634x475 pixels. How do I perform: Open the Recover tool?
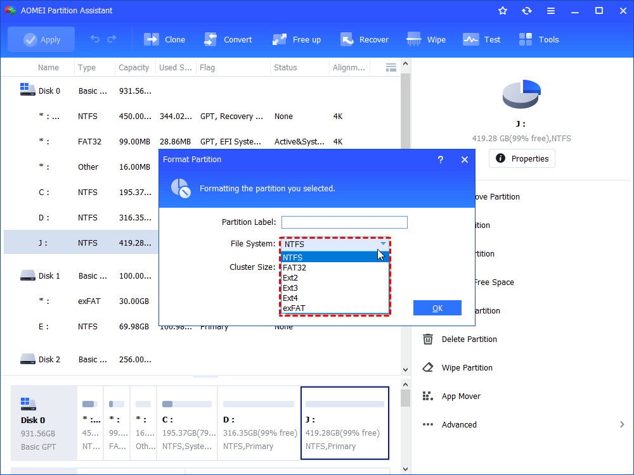pos(347,39)
